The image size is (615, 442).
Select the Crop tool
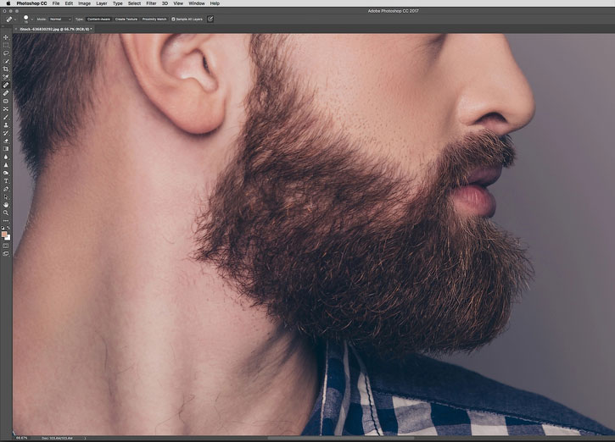point(6,69)
